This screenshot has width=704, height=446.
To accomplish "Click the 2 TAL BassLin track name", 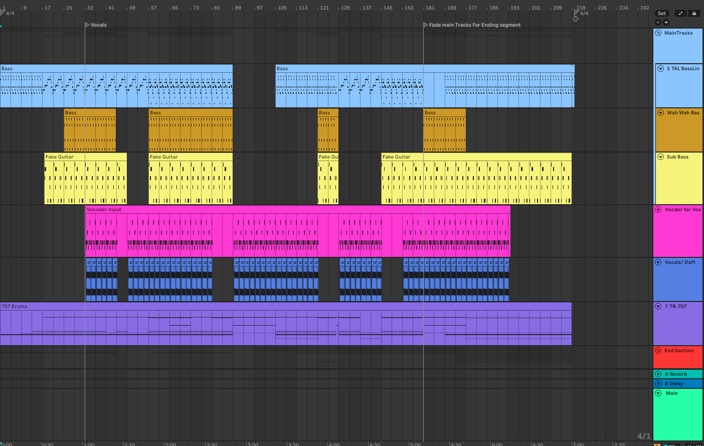I will click(x=683, y=68).
